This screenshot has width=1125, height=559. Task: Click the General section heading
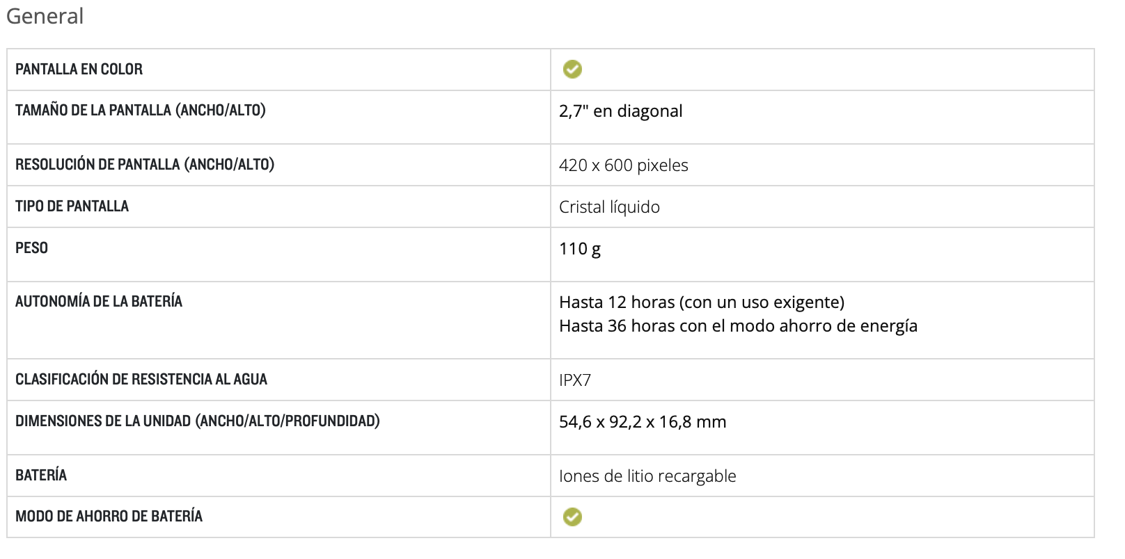tap(45, 16)
